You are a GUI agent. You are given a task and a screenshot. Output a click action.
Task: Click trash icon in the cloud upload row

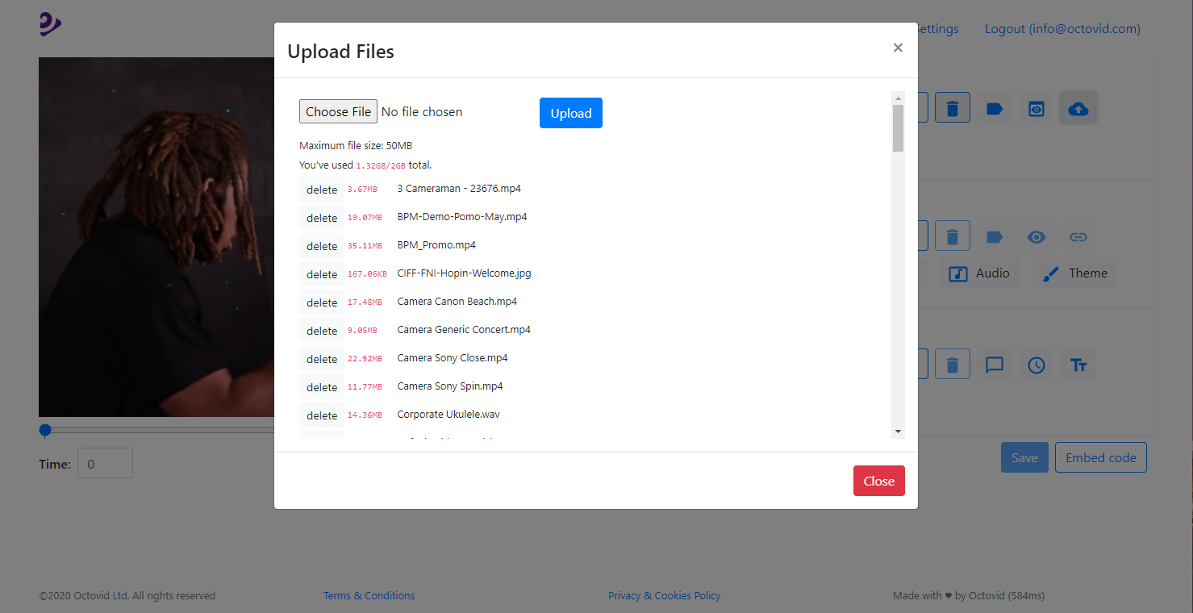coord(953,108)
